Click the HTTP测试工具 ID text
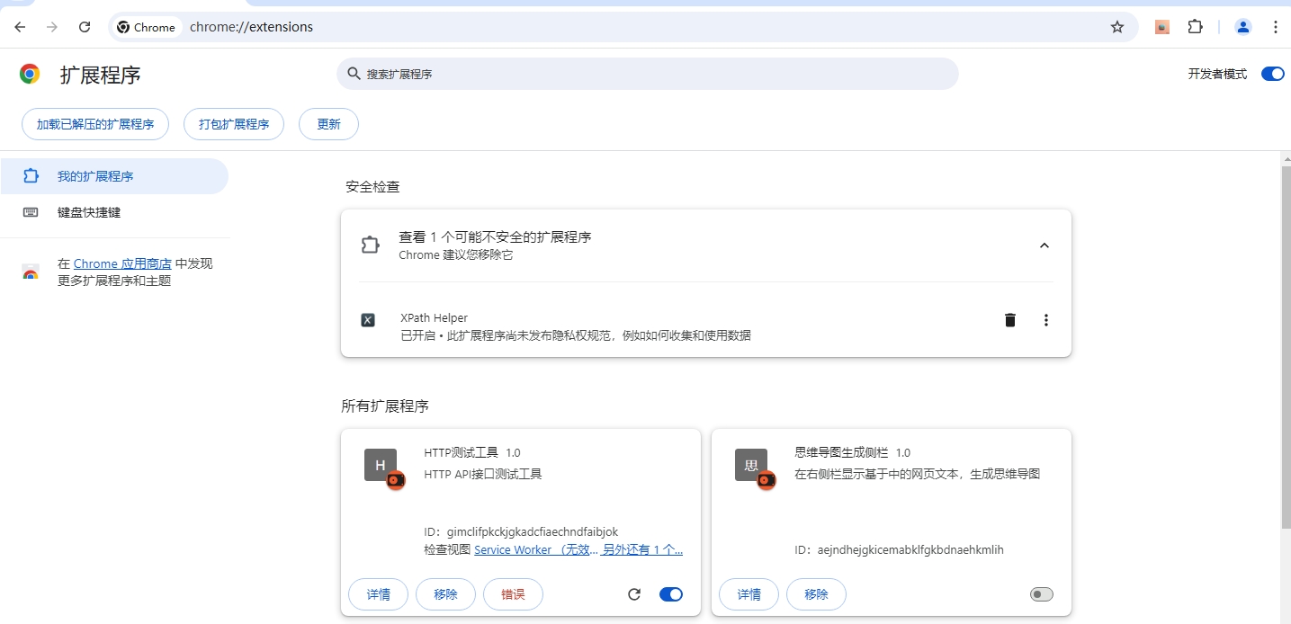This screenshot has width=1291, height=624. point(521,531)
